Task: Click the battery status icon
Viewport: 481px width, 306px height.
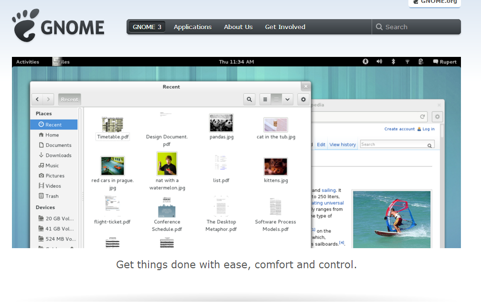Action: point(421,61)
